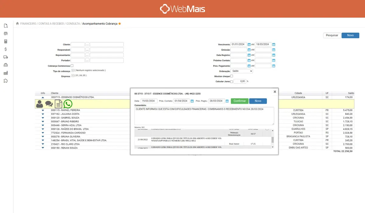Check the Calcular Juros checkbox

pos(231,82)
